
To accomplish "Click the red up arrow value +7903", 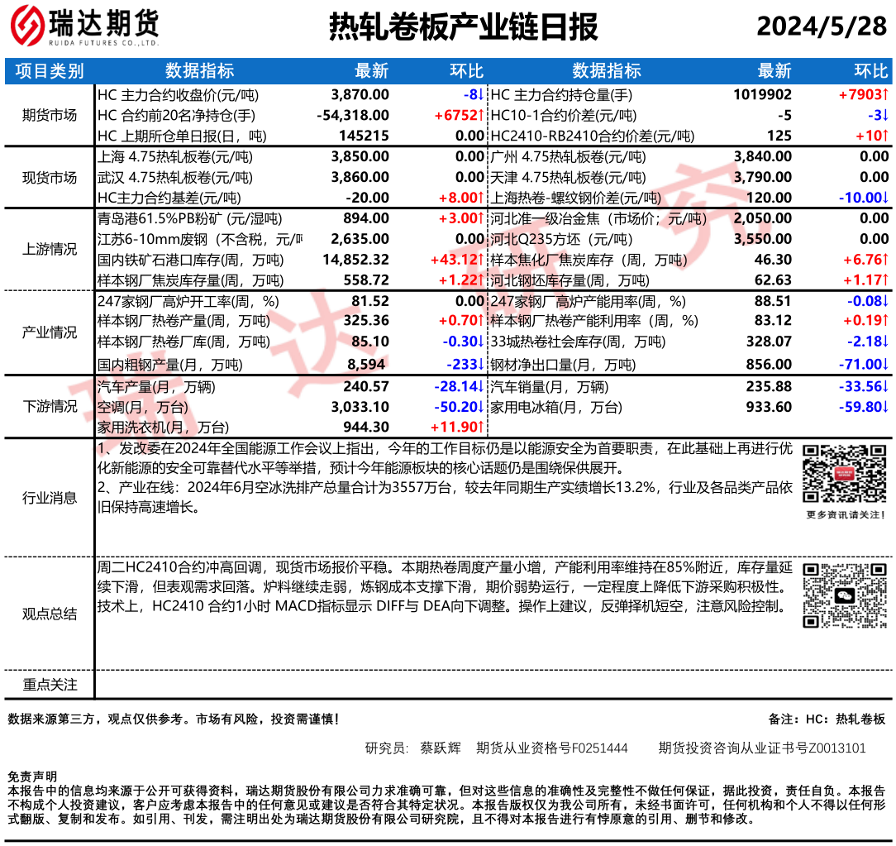I will click(x=864, y=95).
